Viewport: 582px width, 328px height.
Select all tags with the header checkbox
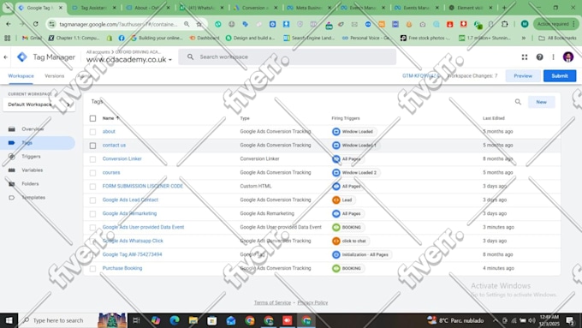point(92,118)
